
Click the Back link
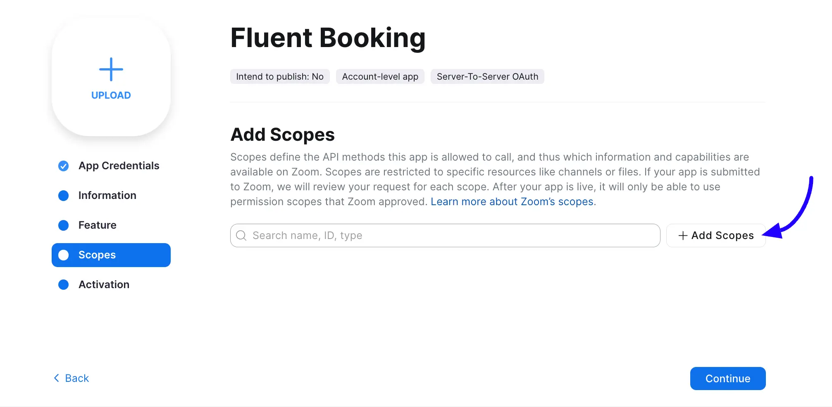(x=72, y=378)
